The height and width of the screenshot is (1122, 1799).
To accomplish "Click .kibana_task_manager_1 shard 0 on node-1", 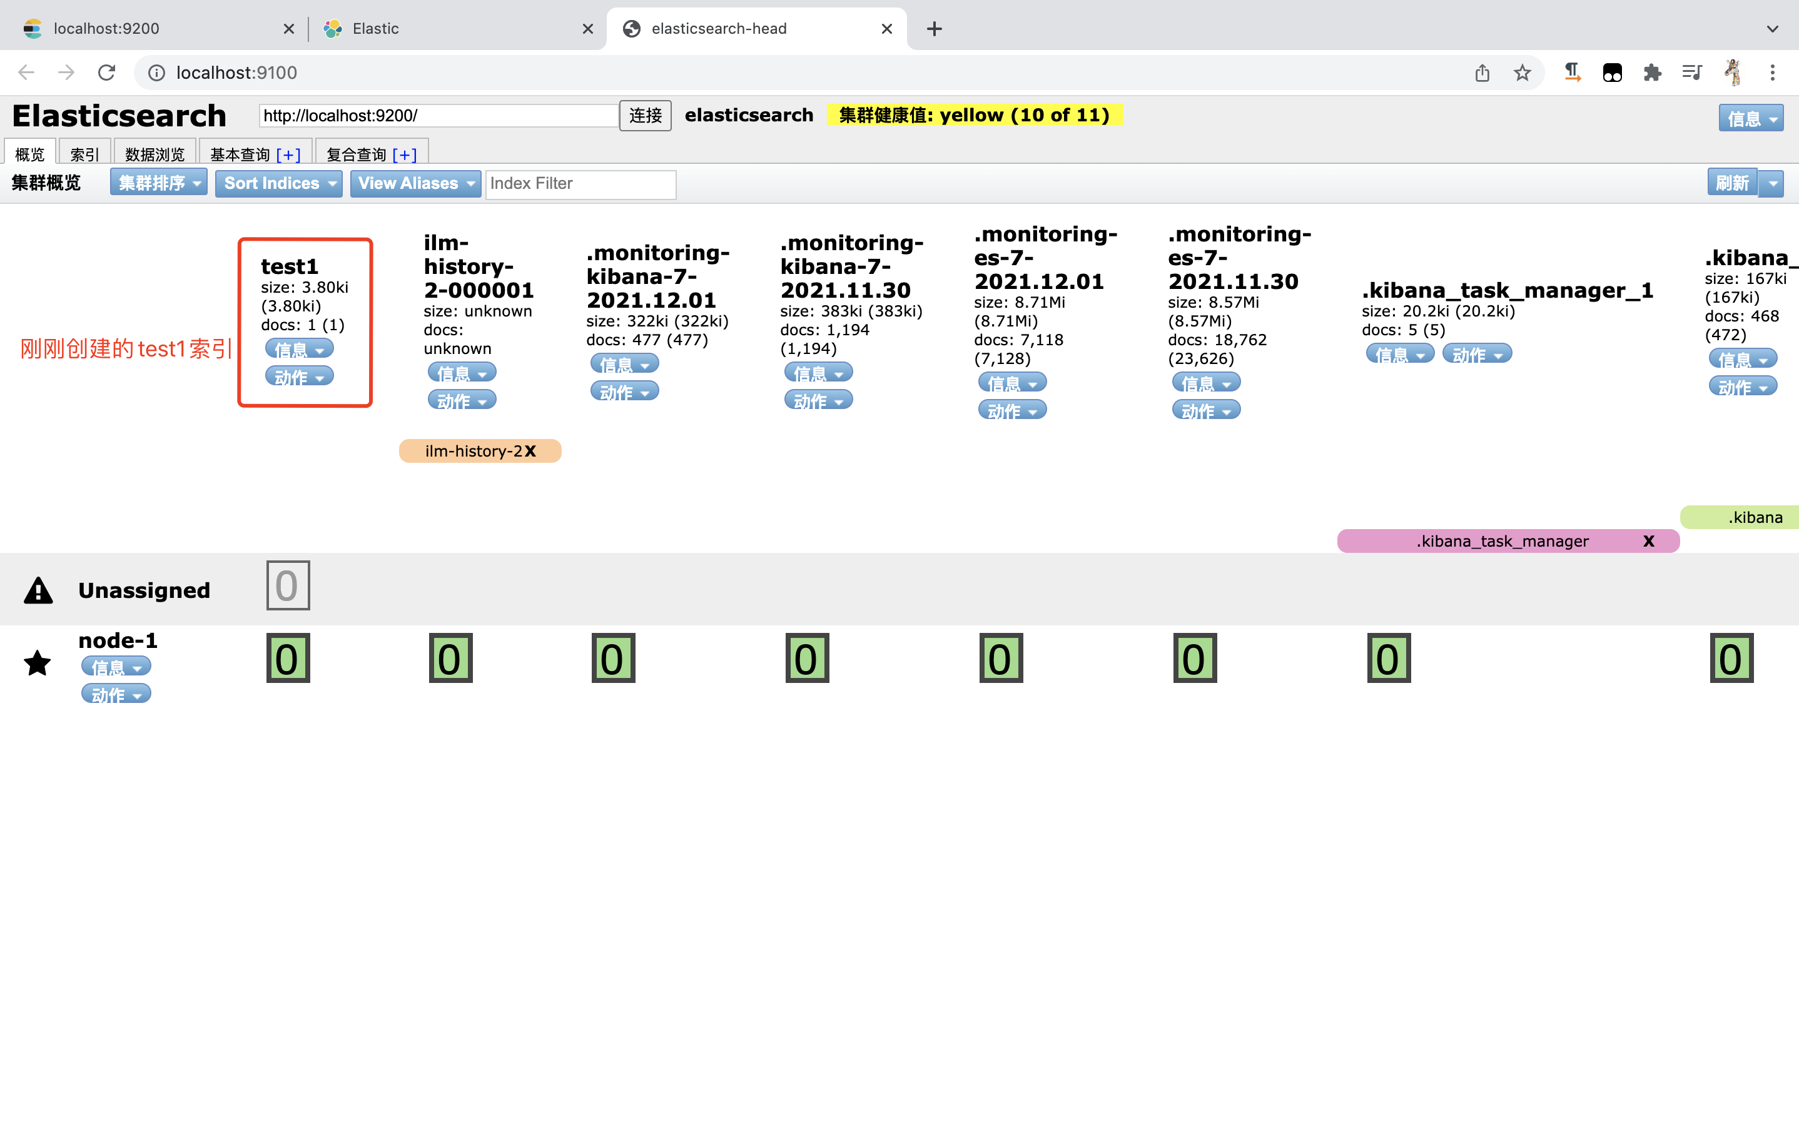I will [1389, 658].
